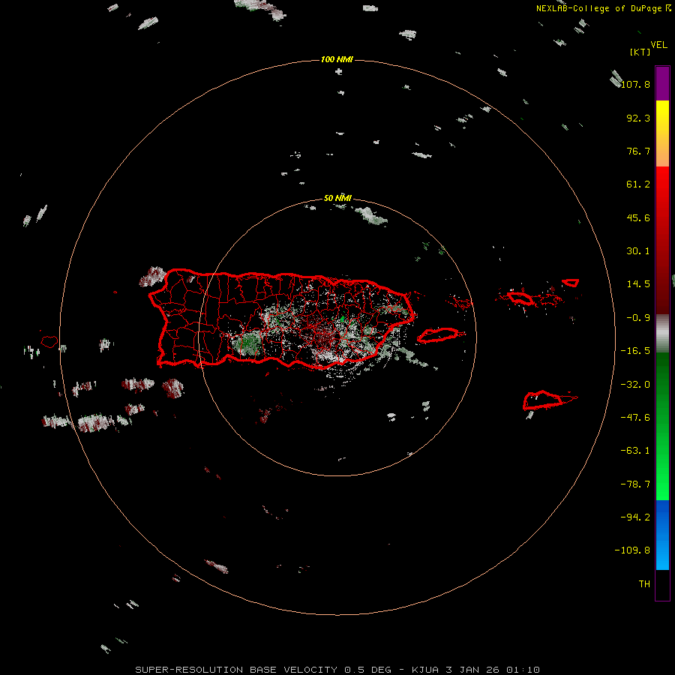Click the -78.7 legend value
Screen dimensions: 675x675
635,484
